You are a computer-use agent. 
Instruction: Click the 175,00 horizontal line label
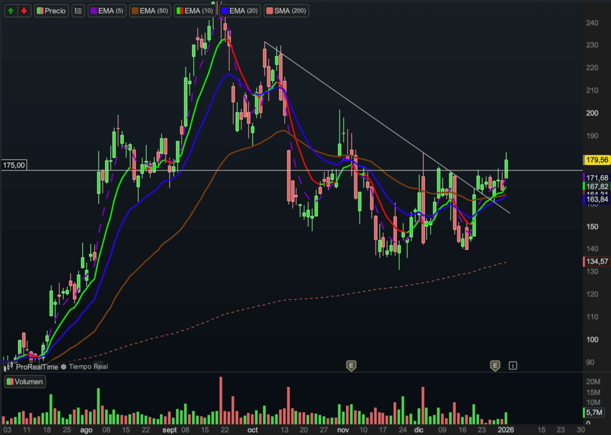click(14, 165)
